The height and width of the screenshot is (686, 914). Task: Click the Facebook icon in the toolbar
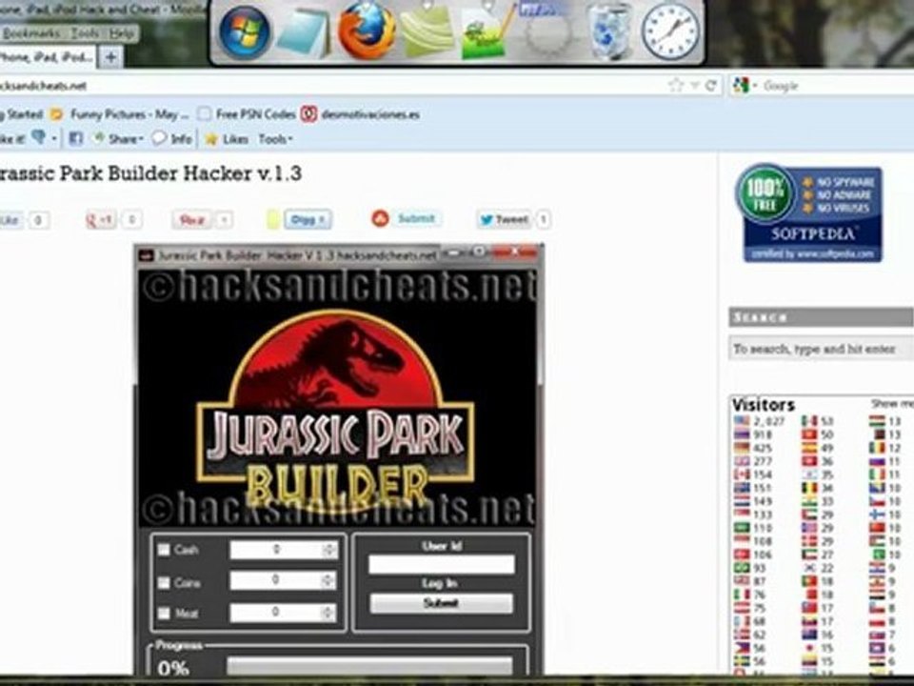(x=76, y=139)
